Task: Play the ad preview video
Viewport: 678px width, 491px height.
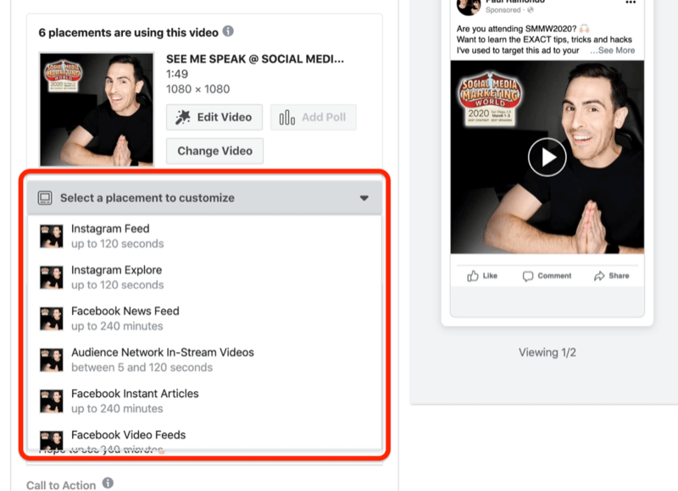Action: pyautogui.click(x=547, y=157)
